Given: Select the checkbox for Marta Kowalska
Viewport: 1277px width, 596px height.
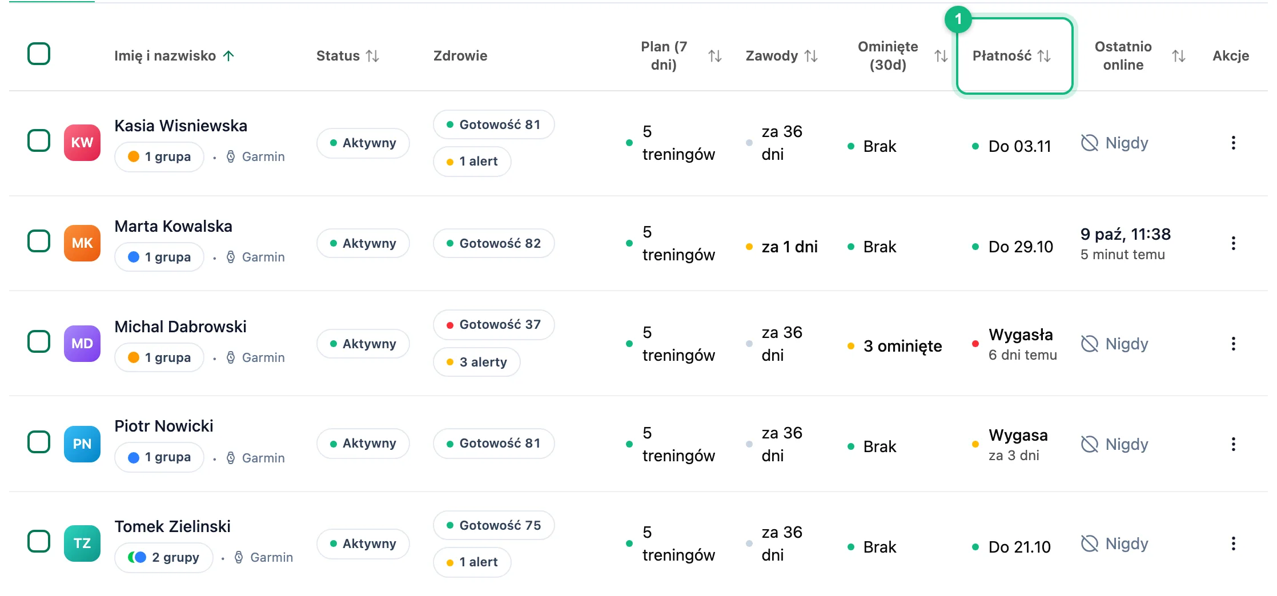Looking at the screenshot, I should [x=39, y=241].
